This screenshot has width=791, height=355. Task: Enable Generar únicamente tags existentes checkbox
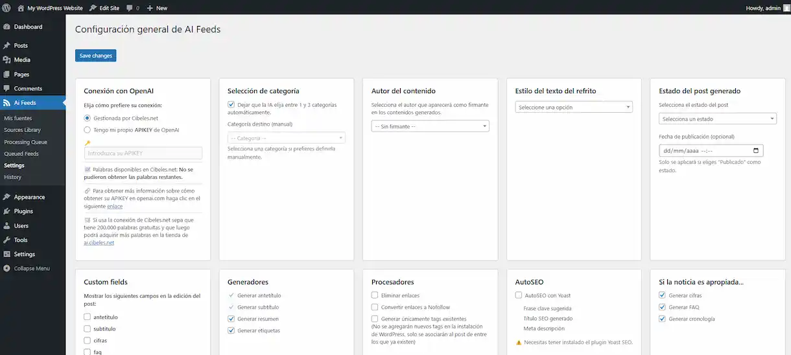(375, 319)
